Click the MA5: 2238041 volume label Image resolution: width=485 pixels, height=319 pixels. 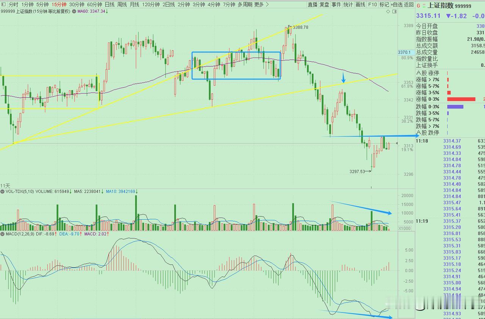(x=88, y=192)
